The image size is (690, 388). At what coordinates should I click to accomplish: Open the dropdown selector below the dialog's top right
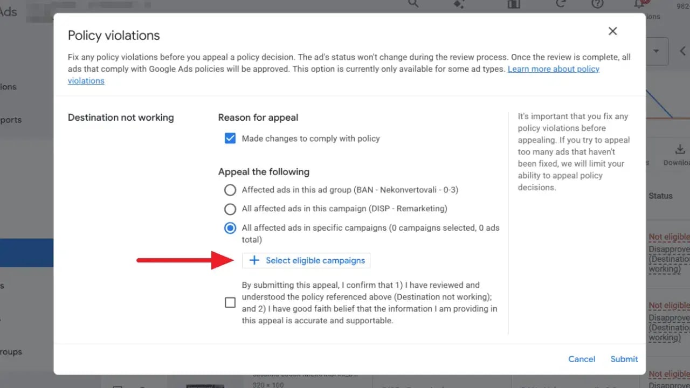pyautogui.click(x=655, y=51)
